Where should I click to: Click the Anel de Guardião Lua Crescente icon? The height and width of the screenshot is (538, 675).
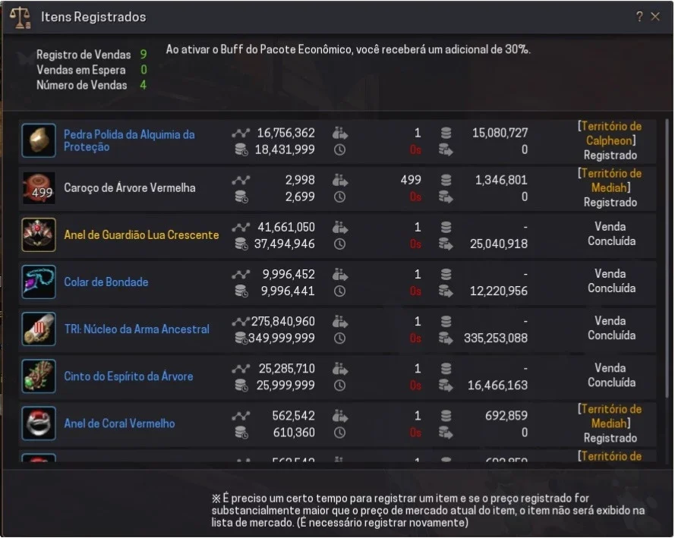[39, 234]
